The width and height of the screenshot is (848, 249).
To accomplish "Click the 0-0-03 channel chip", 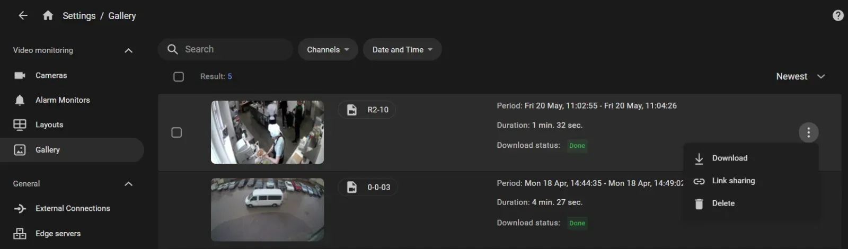I will coord(368,187).
